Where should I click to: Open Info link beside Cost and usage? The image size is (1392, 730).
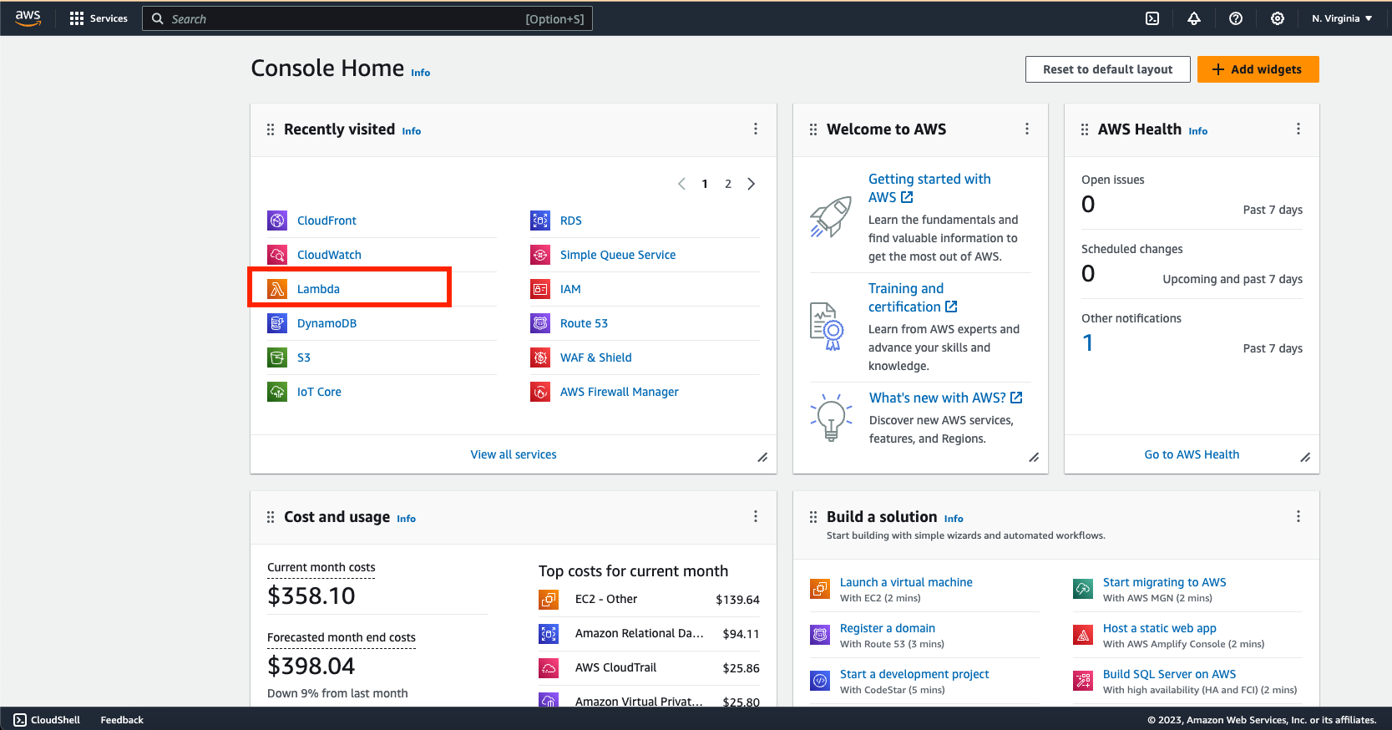(x=407, y=519)
